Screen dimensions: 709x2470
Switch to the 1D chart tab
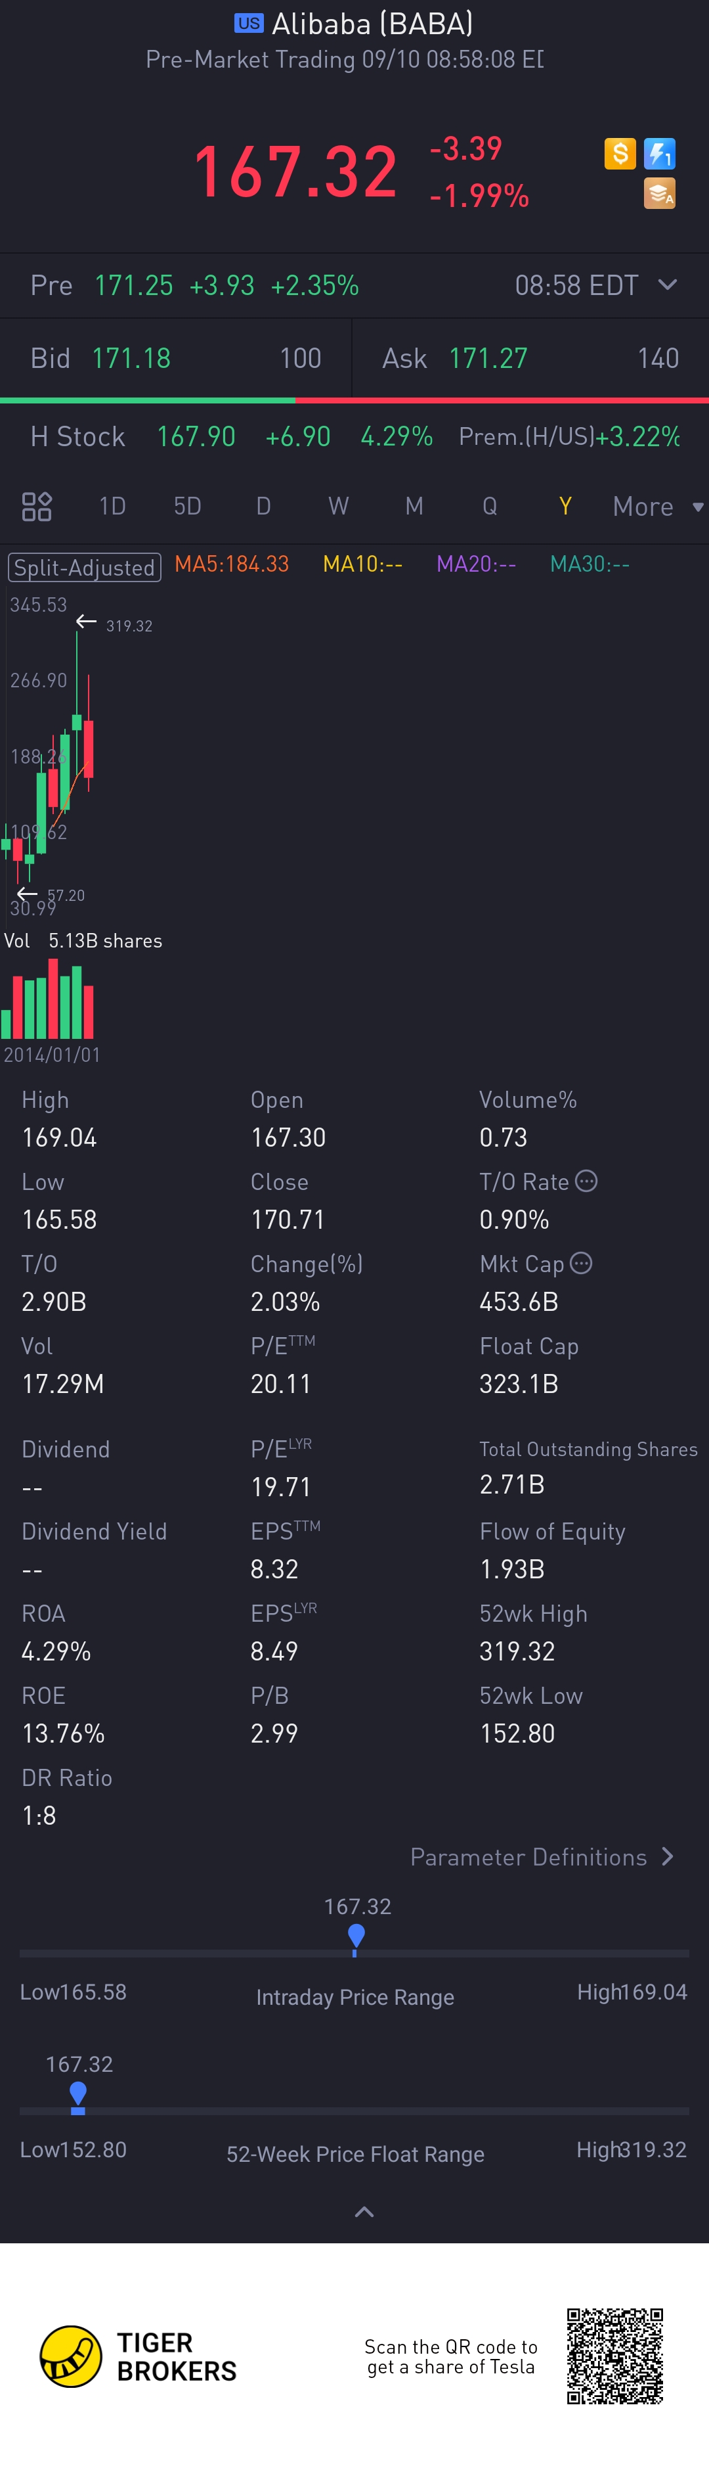point(112,506)
